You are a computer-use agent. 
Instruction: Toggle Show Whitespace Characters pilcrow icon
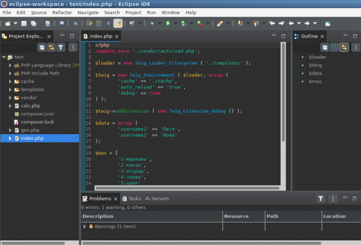(108, 24)
